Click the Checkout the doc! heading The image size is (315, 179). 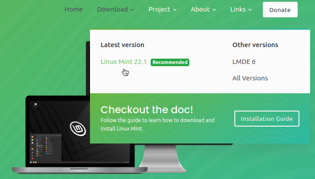point(147,110)
